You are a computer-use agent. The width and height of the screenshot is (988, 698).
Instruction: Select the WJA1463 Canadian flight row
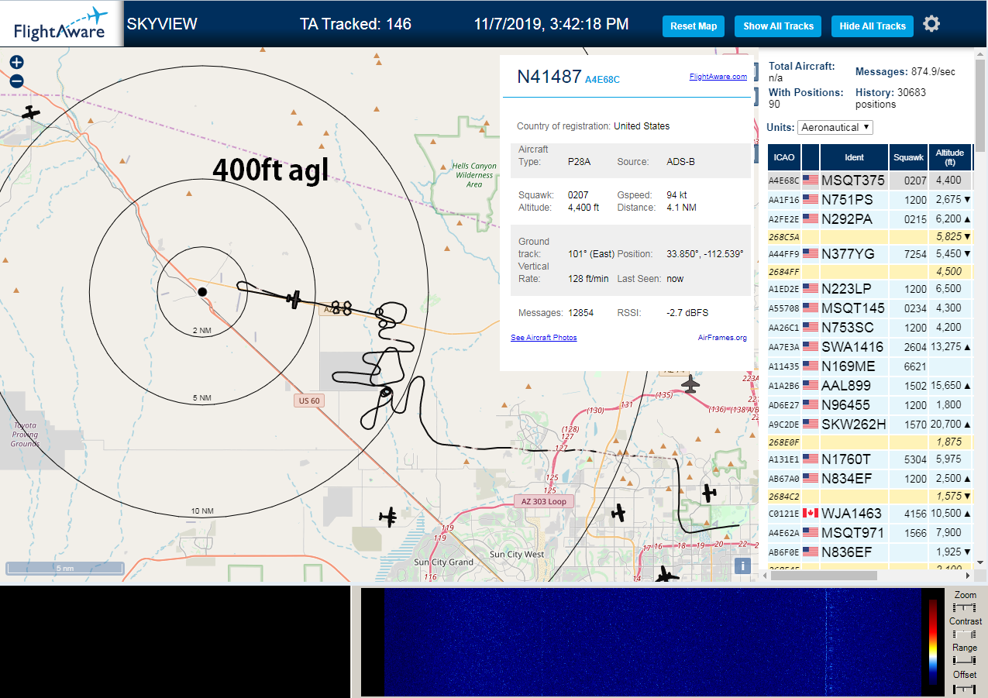870,513
